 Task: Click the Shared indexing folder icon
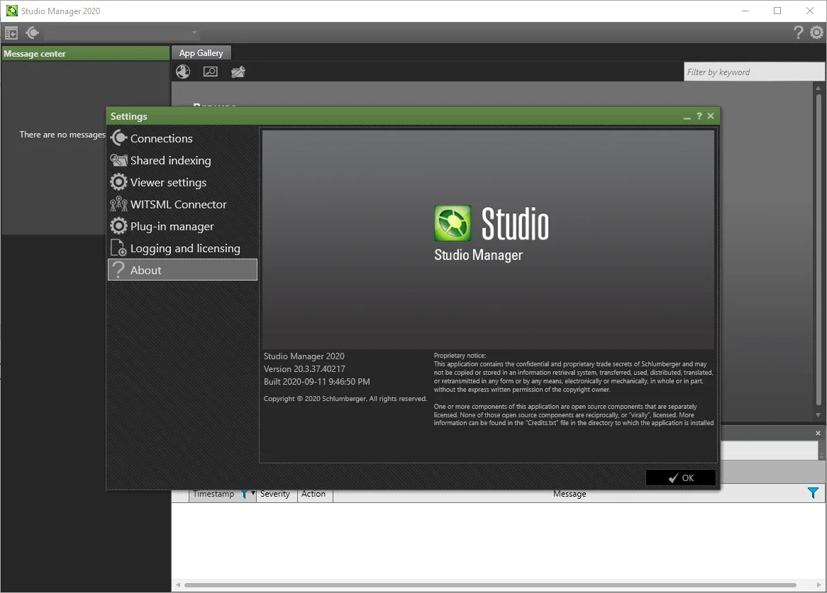(118, 160)
